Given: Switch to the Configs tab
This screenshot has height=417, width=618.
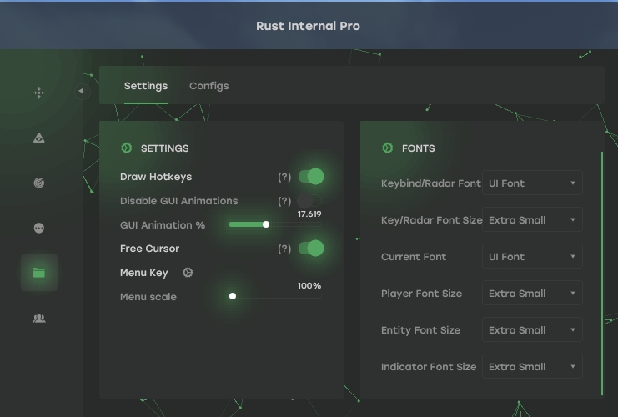Looking at the screenshot, I should [209, 86].
